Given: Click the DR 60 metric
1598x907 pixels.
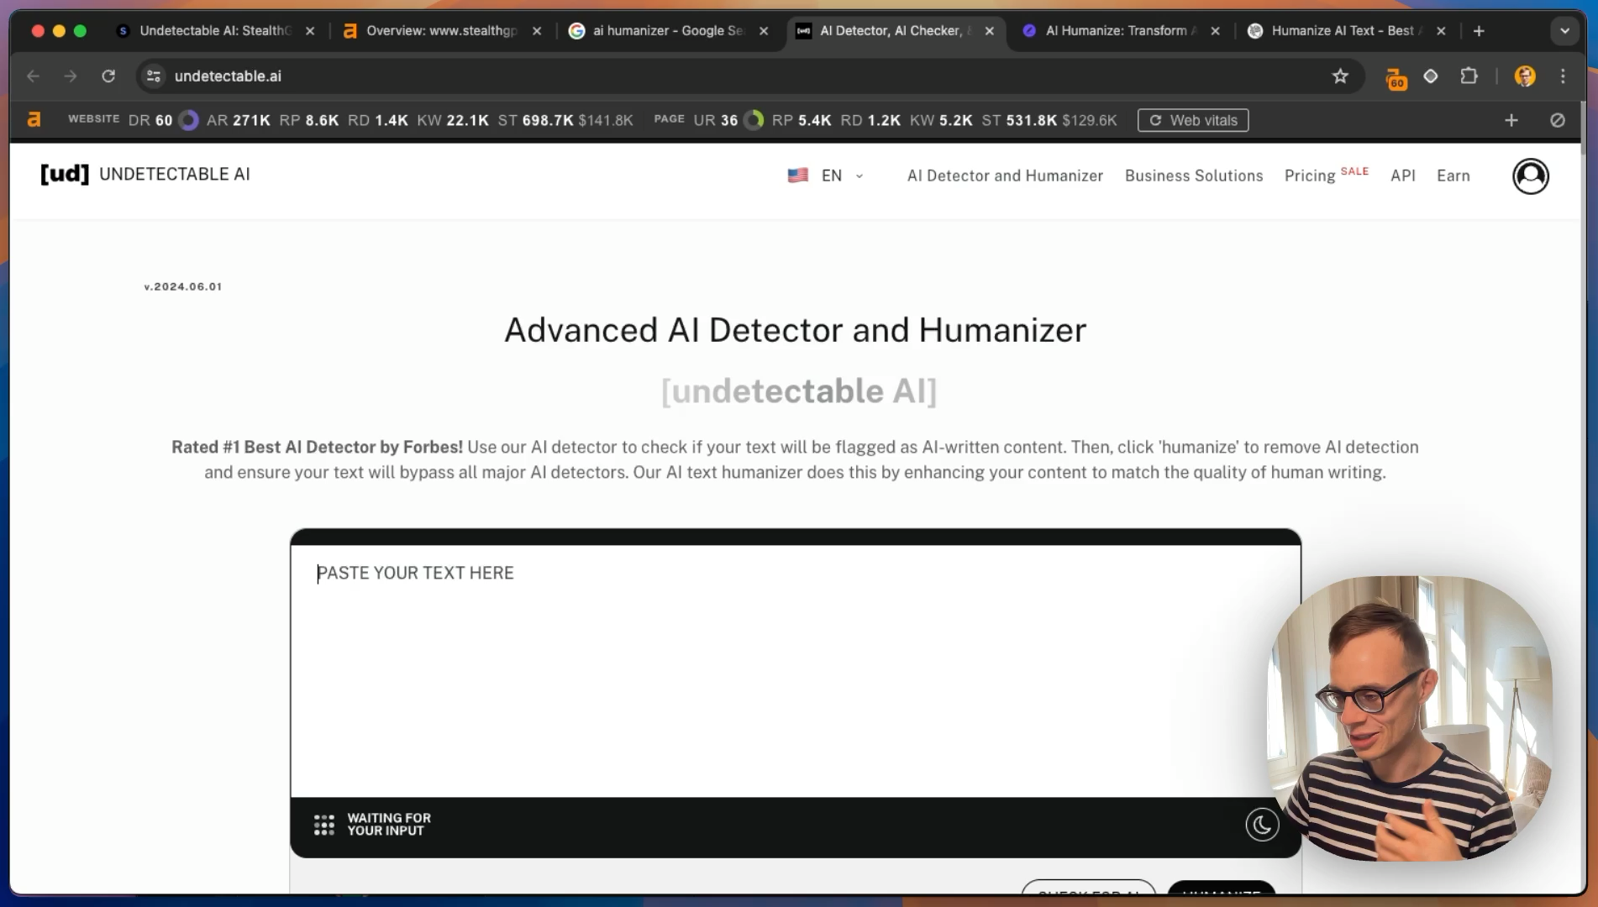Looking at the screenshot, I should click(163, 120).
